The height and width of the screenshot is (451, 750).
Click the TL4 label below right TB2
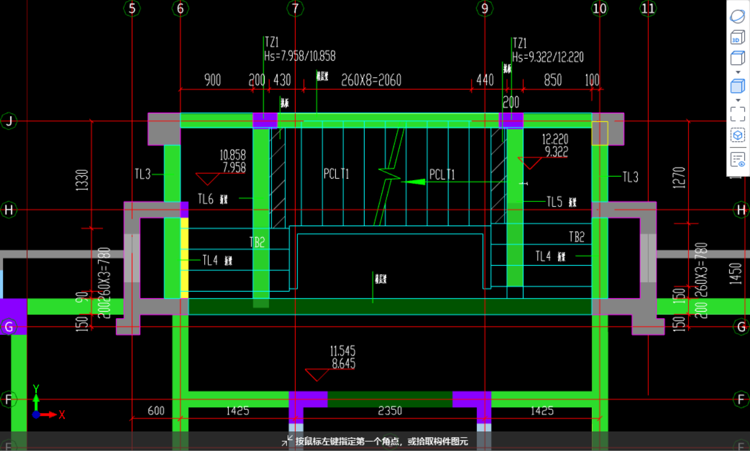tap(544, 256)
